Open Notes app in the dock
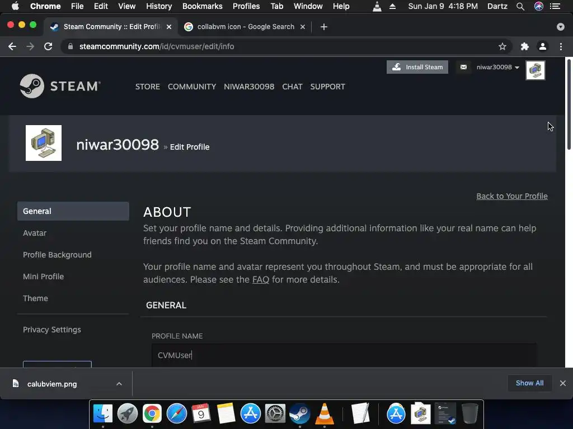The height and width of the screenshot is (429, 573). [x=226, y=414]
